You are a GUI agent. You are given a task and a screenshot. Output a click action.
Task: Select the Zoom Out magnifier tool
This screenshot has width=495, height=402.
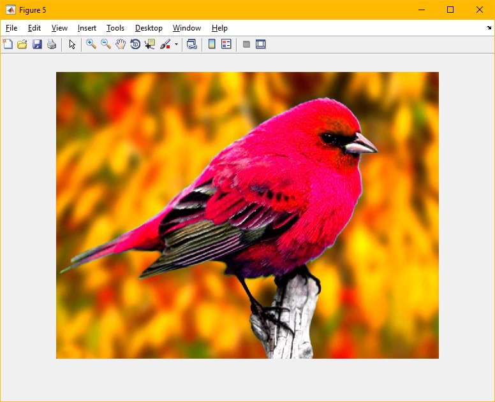[106, 44]
